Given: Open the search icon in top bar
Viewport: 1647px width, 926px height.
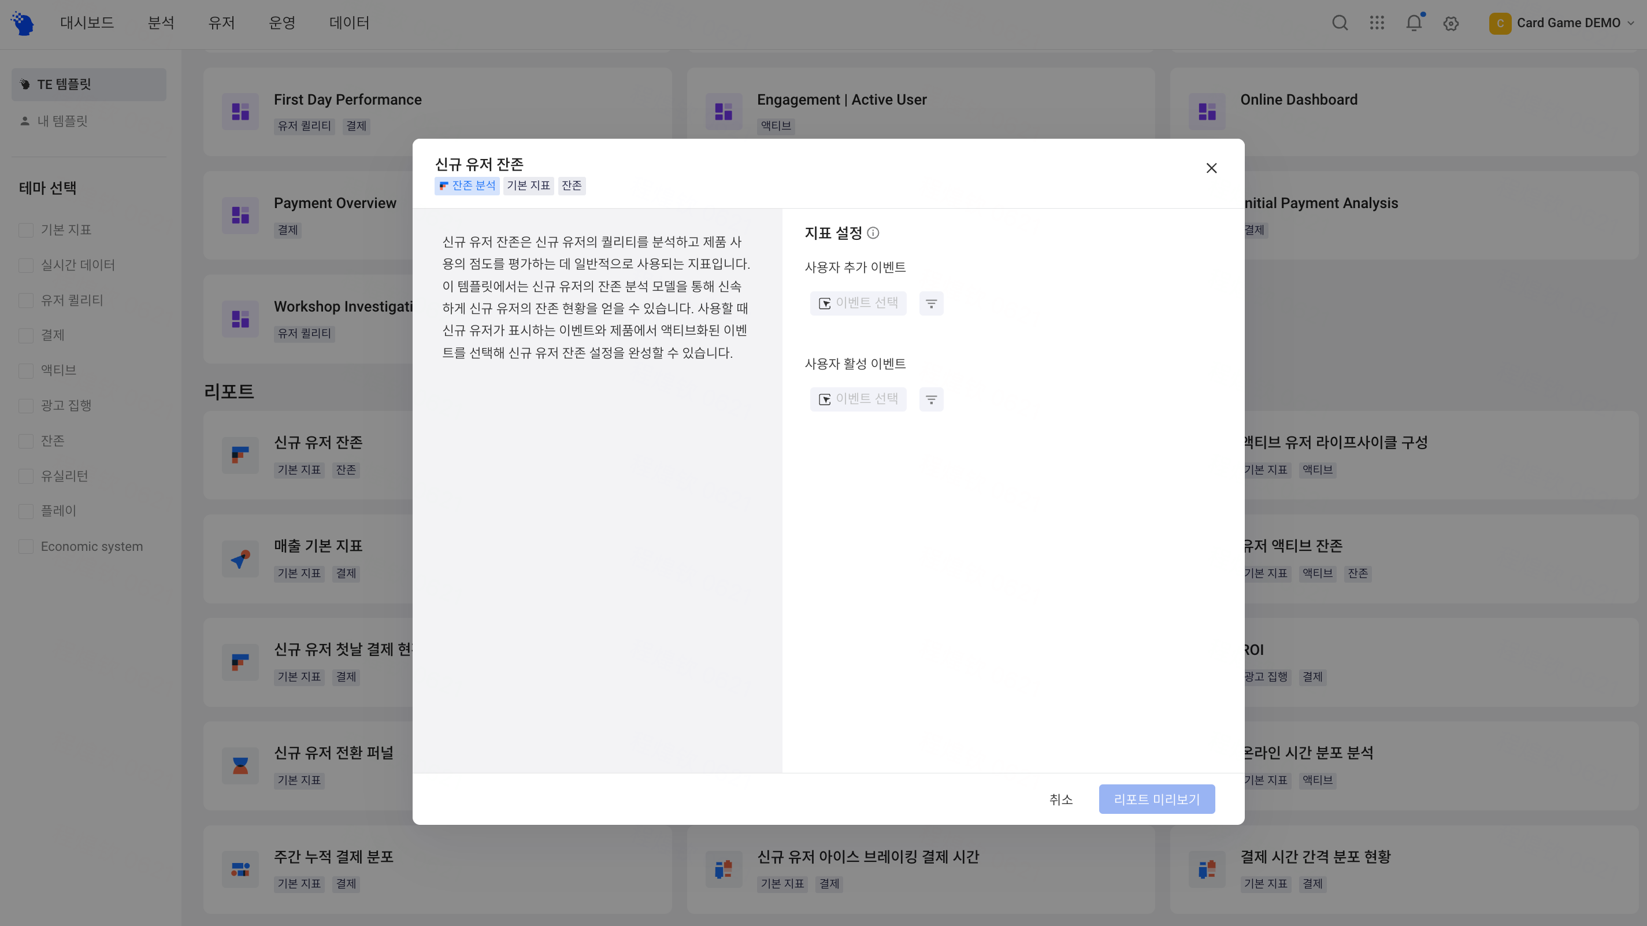Looking at the screenshot, I should click(x=1340, y=23).
